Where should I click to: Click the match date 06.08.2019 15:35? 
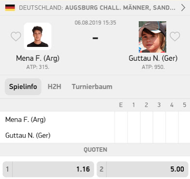[95, 23]
